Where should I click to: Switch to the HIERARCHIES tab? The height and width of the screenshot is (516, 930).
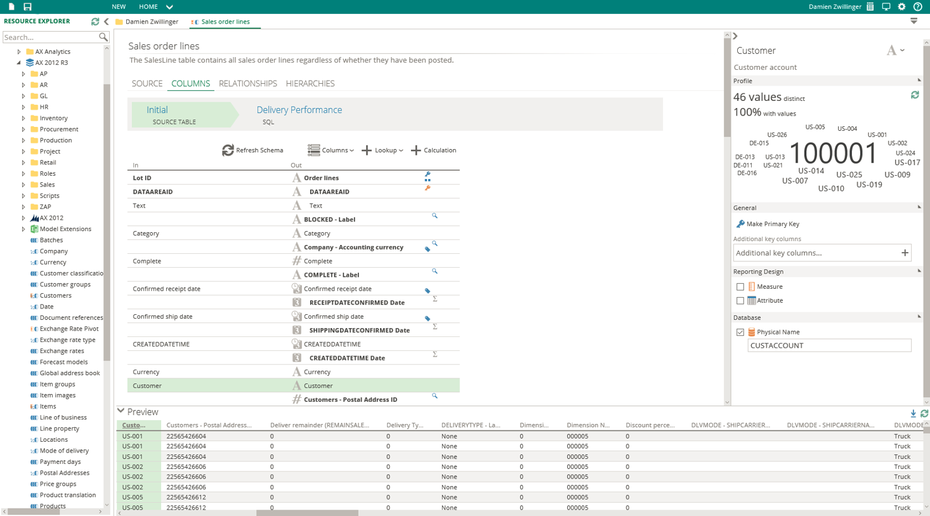(310, 84)
